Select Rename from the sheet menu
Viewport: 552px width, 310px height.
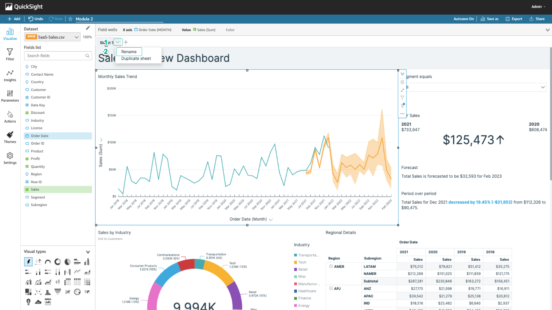pos(129,52)
